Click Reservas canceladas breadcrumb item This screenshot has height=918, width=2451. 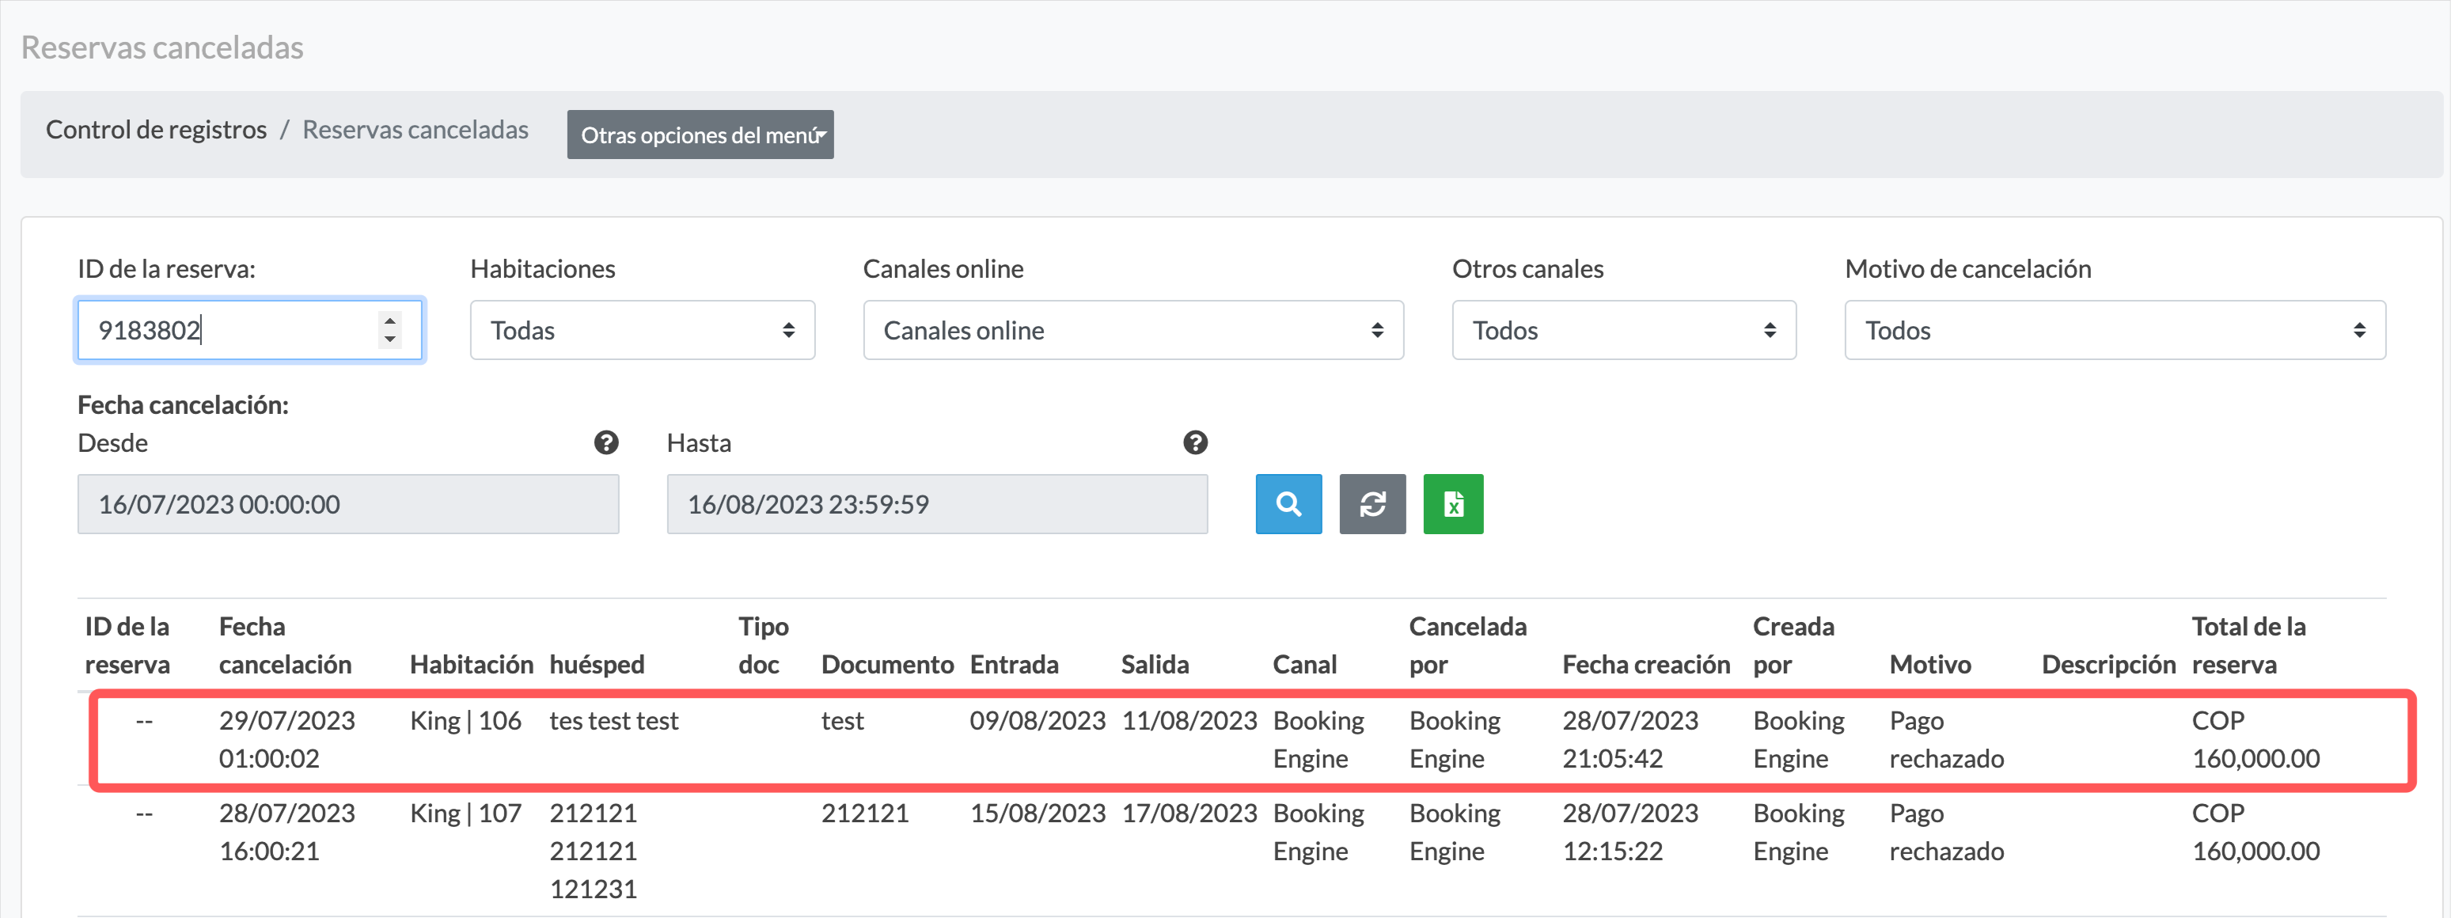coord(415,129)
